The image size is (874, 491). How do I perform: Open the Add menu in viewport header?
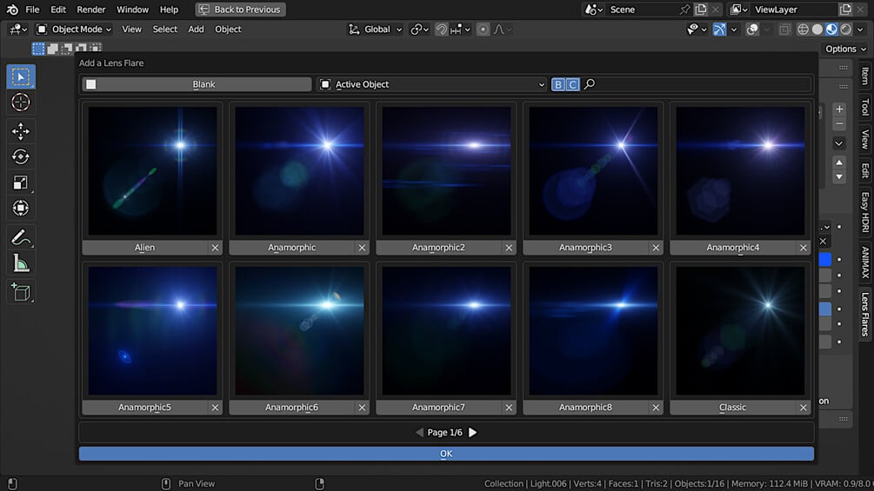coord(196,29)
